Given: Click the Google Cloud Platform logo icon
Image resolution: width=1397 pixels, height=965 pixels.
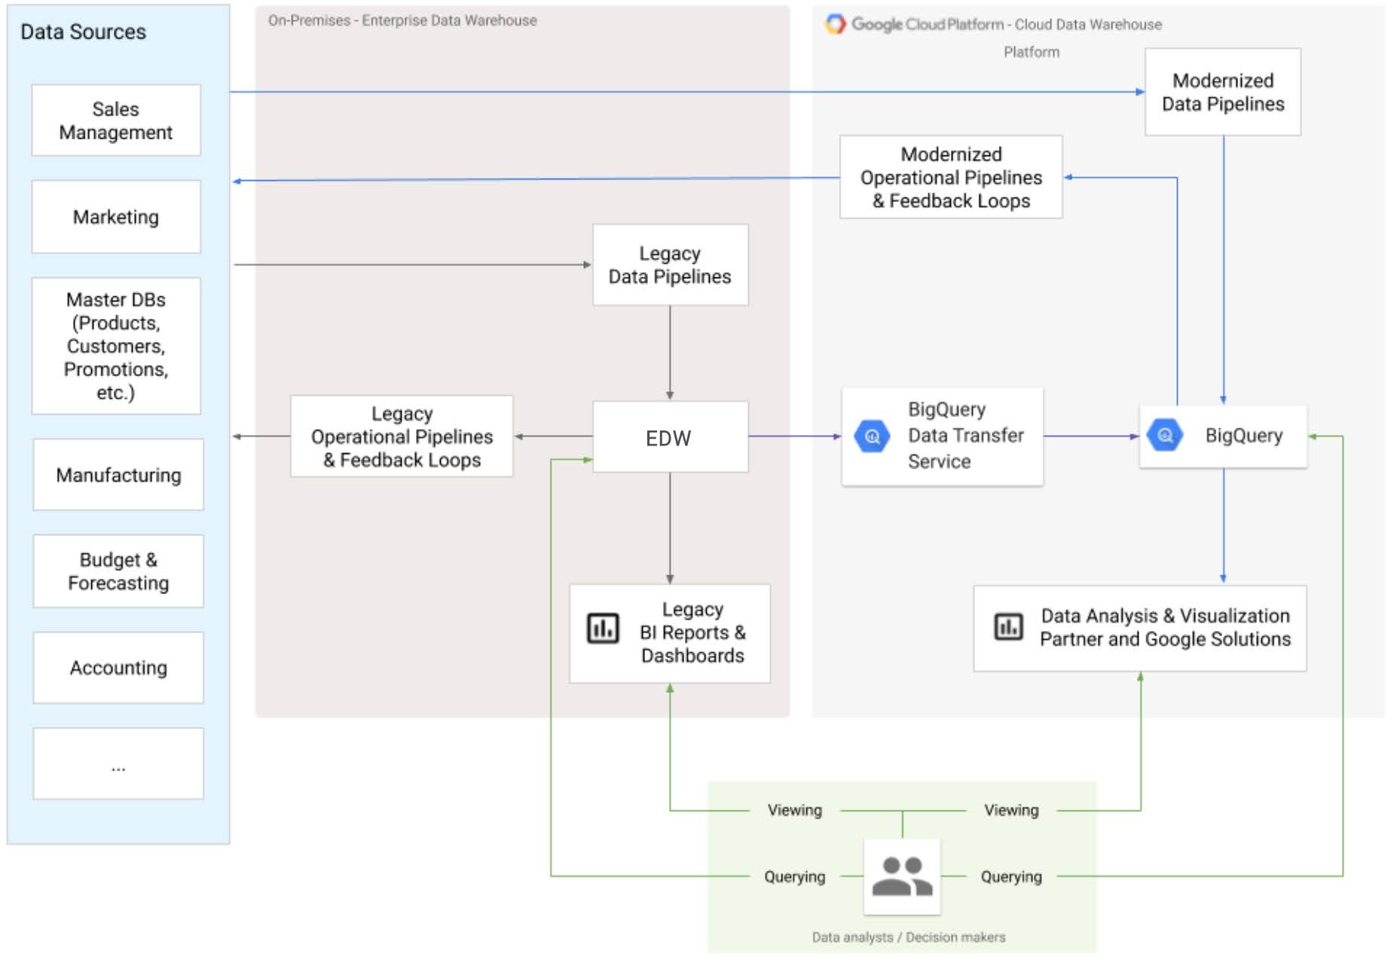Looking at the screenshot, I should click(835, 24).
